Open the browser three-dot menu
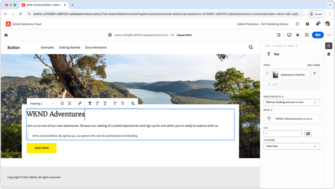This screenshot has height=189, width=335. pyautogui.click(x=330, y=14)
